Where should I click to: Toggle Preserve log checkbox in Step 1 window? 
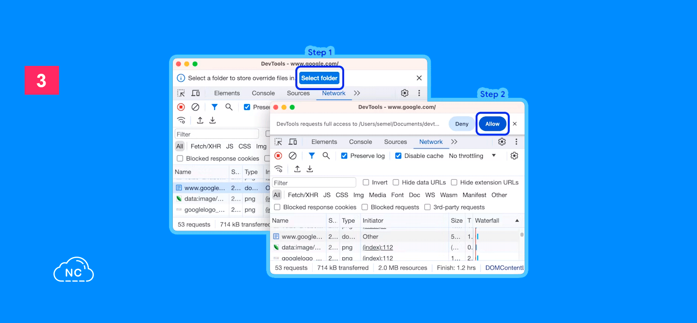(x=247, y=107)
